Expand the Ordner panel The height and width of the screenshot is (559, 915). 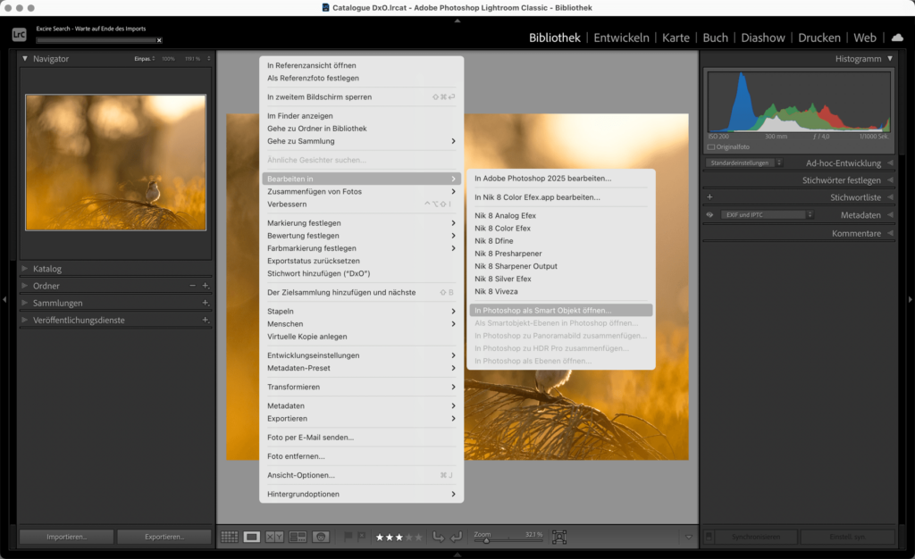(x=24, y=286)
